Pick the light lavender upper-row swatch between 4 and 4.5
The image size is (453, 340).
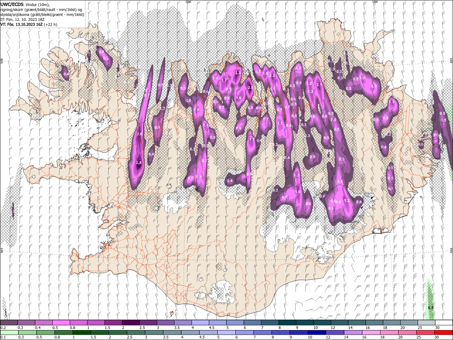tap(200, 322)
